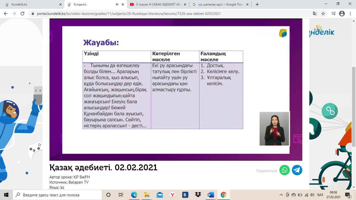Click the 'Автор урока: ҚР БжҒМ' text

tap(70, 177)
